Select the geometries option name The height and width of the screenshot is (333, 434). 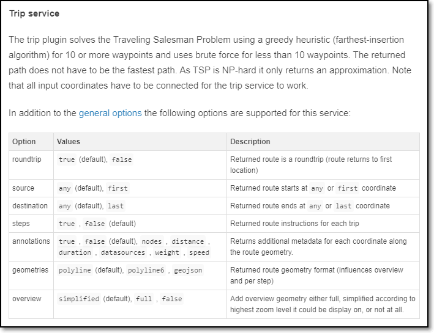coord(30,270)
